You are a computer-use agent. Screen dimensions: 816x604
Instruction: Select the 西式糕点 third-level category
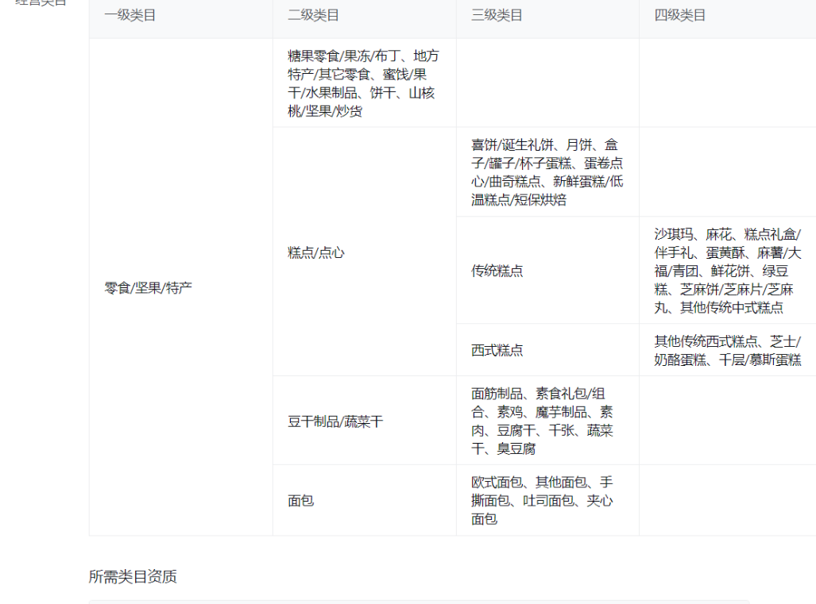(x=497, y=350)
